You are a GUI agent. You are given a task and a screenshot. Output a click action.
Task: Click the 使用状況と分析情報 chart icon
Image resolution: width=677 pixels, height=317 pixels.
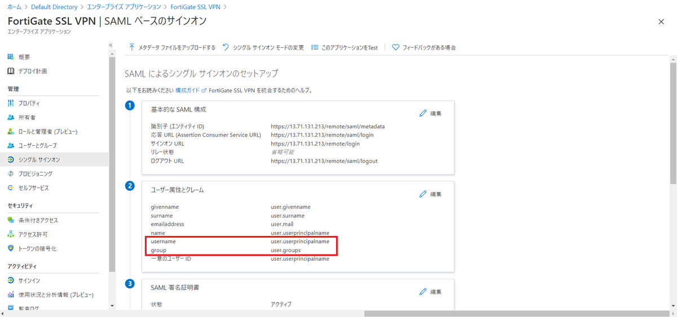11,295
